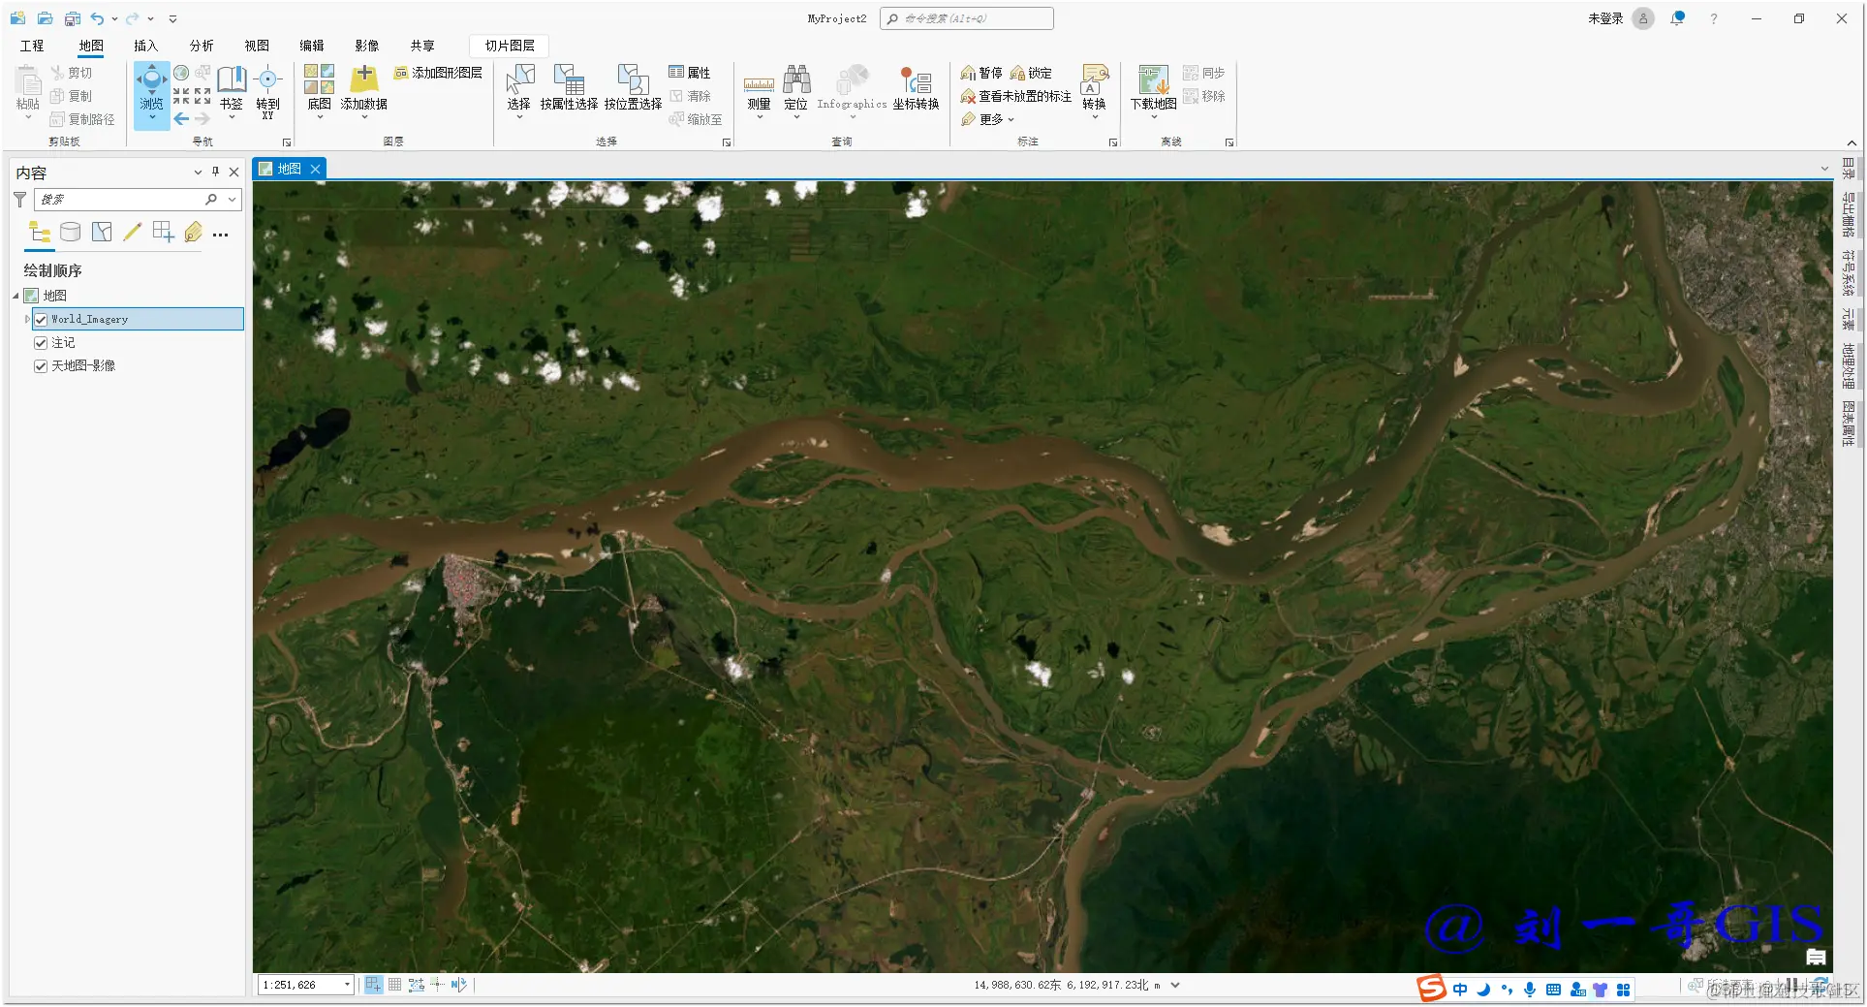The width and height of the screenshot is (1867, 1007).
Task: Switch Contents to List By Editing pencil
Action: point(133,232)
